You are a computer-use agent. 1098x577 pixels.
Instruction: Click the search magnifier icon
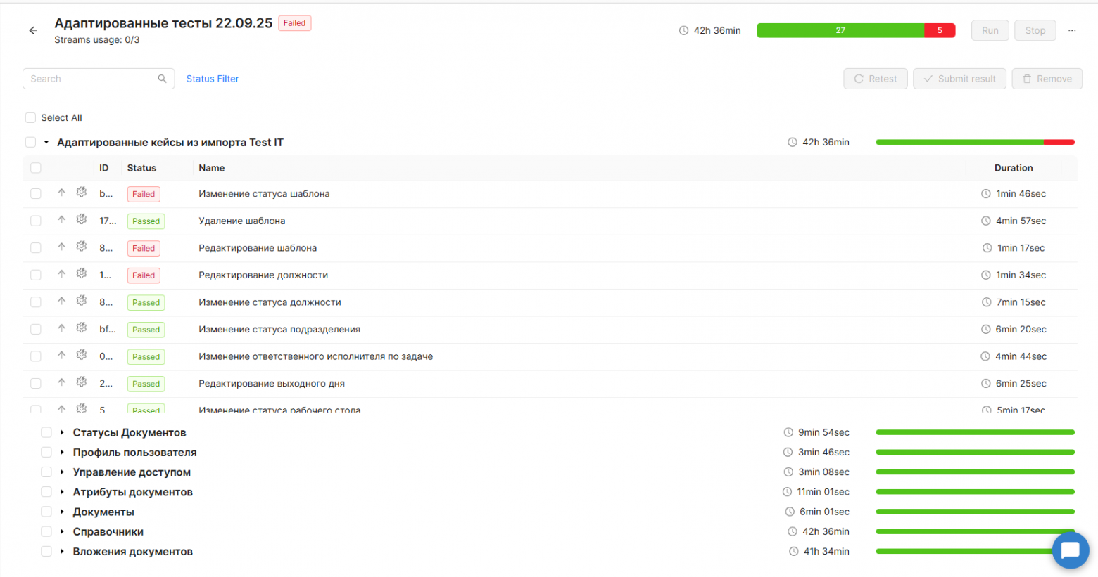(162, 79)
